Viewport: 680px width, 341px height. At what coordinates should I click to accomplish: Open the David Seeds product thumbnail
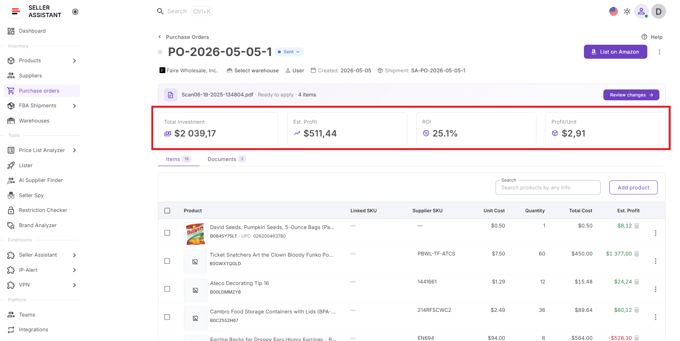point(195,234)
